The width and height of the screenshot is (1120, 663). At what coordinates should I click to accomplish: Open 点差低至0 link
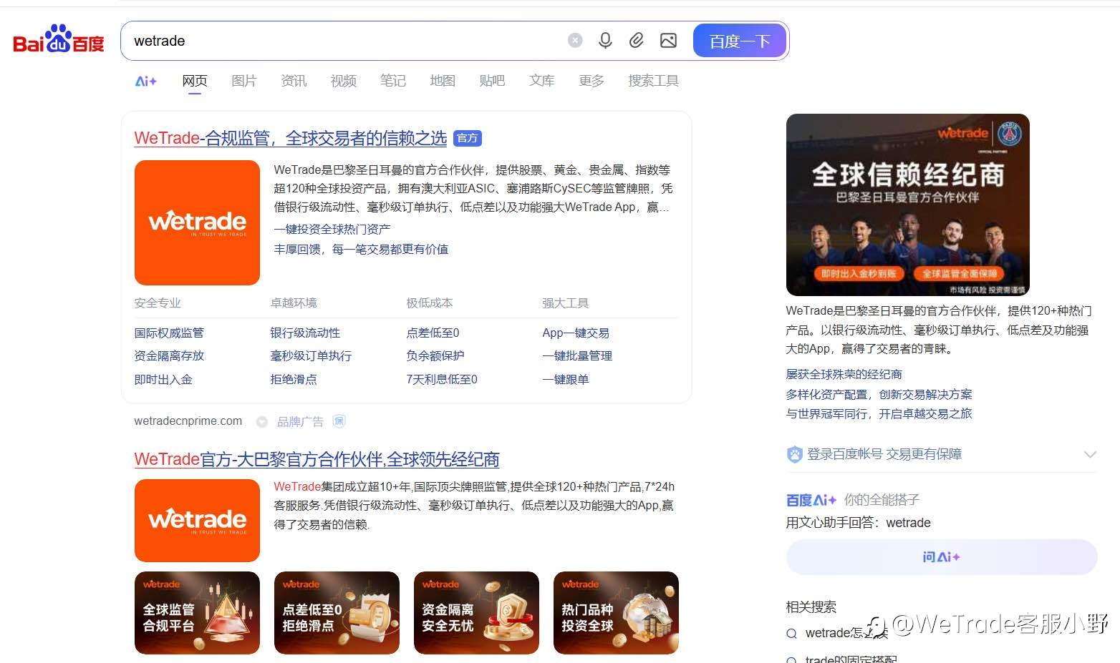433,333
